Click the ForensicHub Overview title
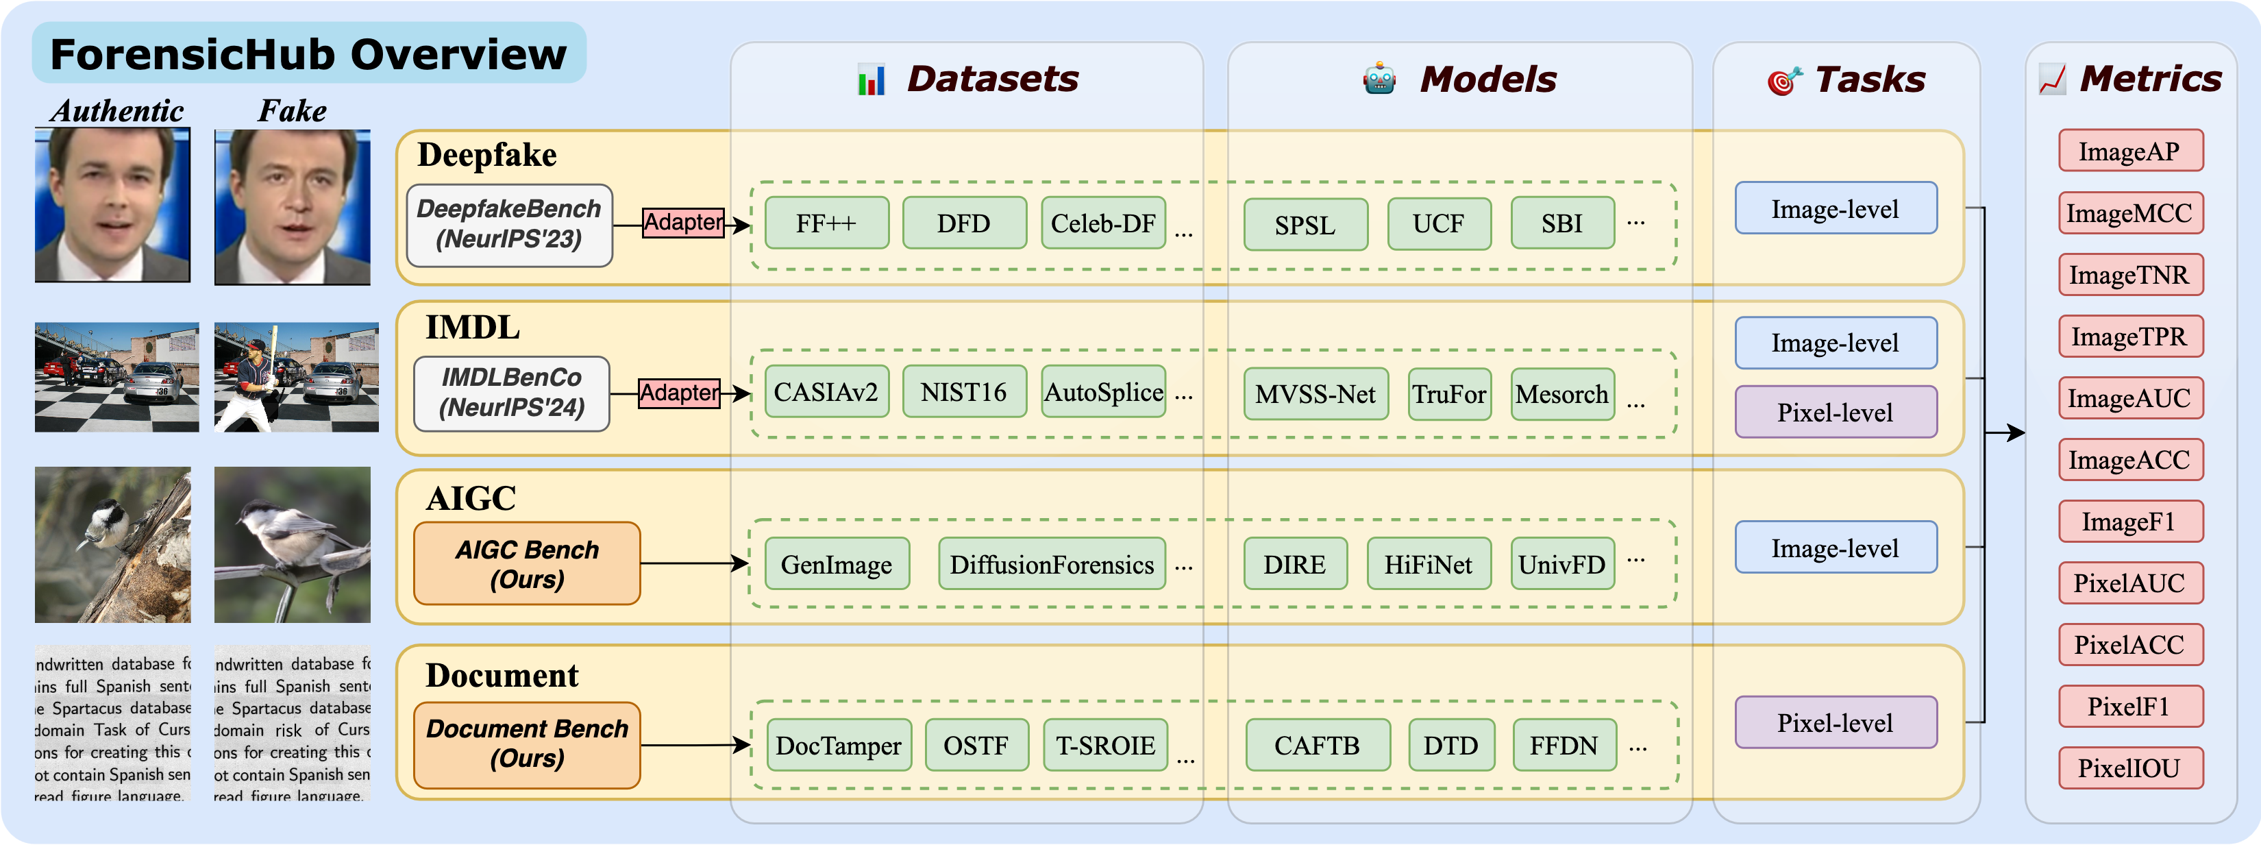This screenshot has height=845, width=2261. (x=309, y=54)
